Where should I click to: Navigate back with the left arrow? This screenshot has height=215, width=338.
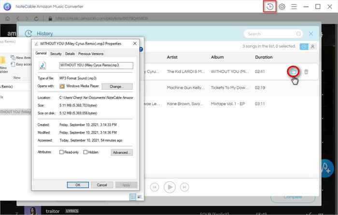18,19
